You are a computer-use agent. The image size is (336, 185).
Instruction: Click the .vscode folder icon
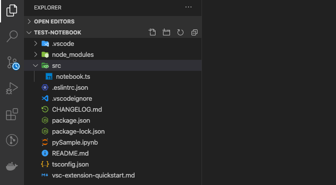[45, 43]
